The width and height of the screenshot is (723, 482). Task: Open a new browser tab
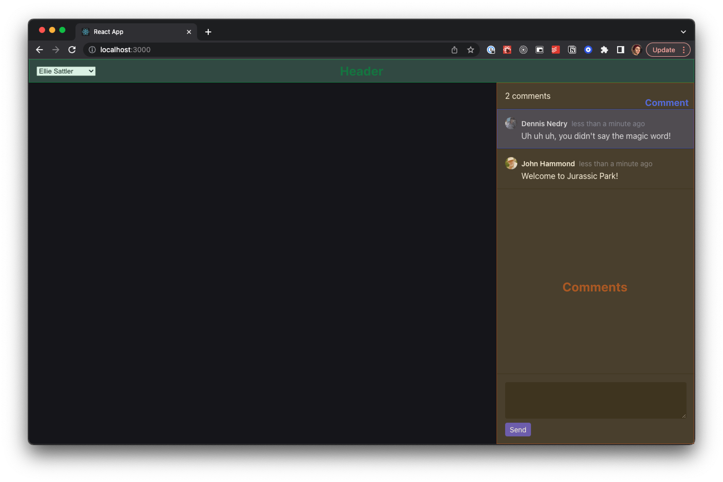click(208, 32)
